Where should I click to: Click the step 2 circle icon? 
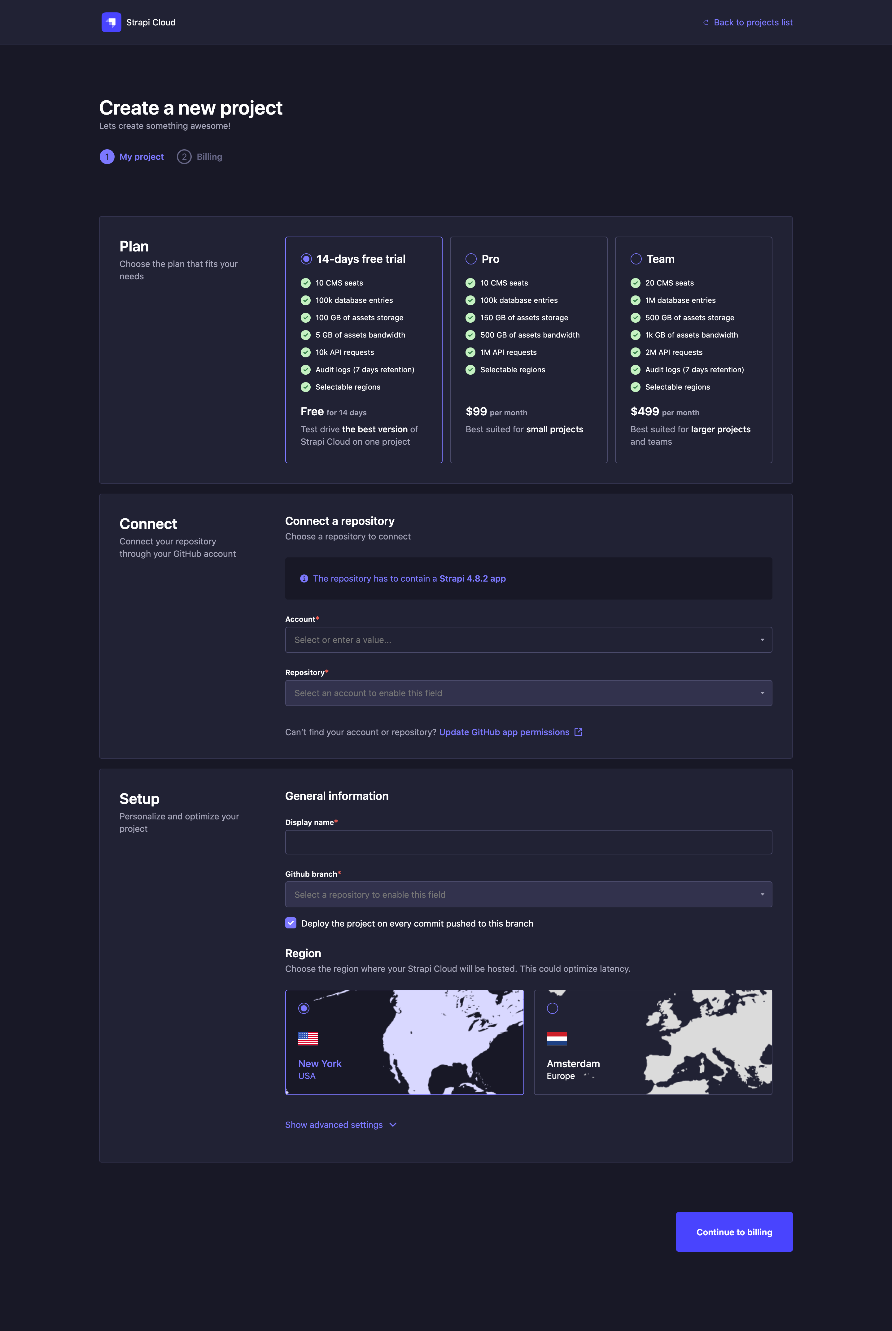pos(184,156)
